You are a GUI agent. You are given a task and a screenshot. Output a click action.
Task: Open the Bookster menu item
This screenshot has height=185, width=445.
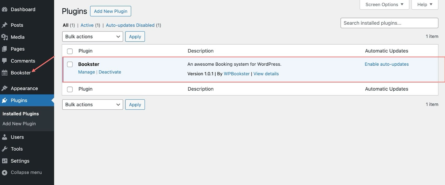(x=21, y=73)
